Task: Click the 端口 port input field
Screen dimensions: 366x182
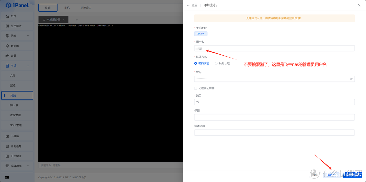Action: (274, 102)
